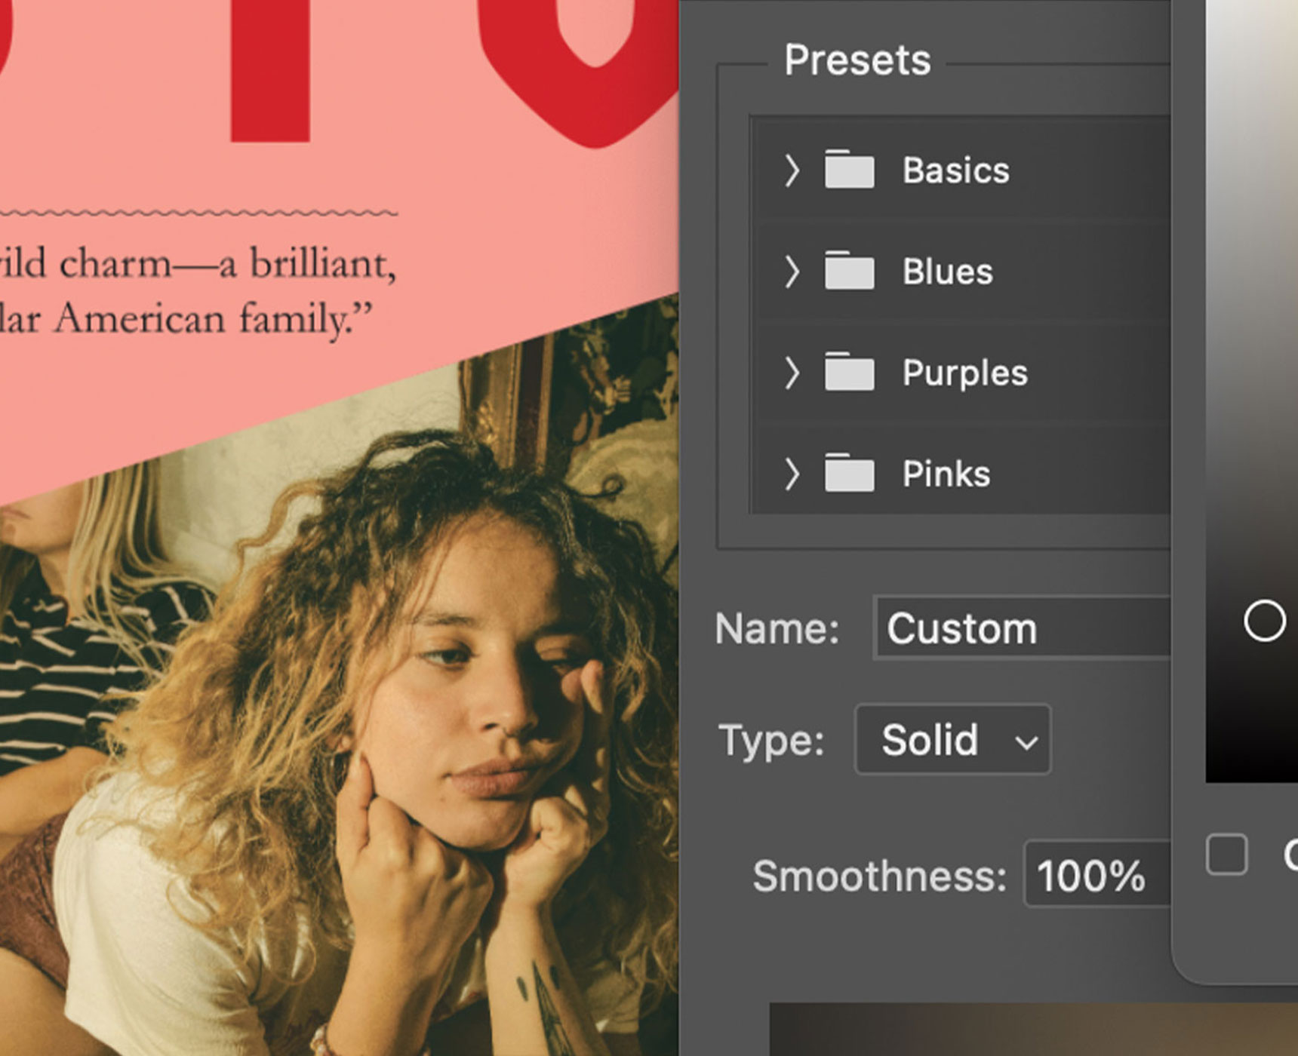Select the Blues preset label
Viewport: 1298px width, 1056px height.
click(947, 272)
